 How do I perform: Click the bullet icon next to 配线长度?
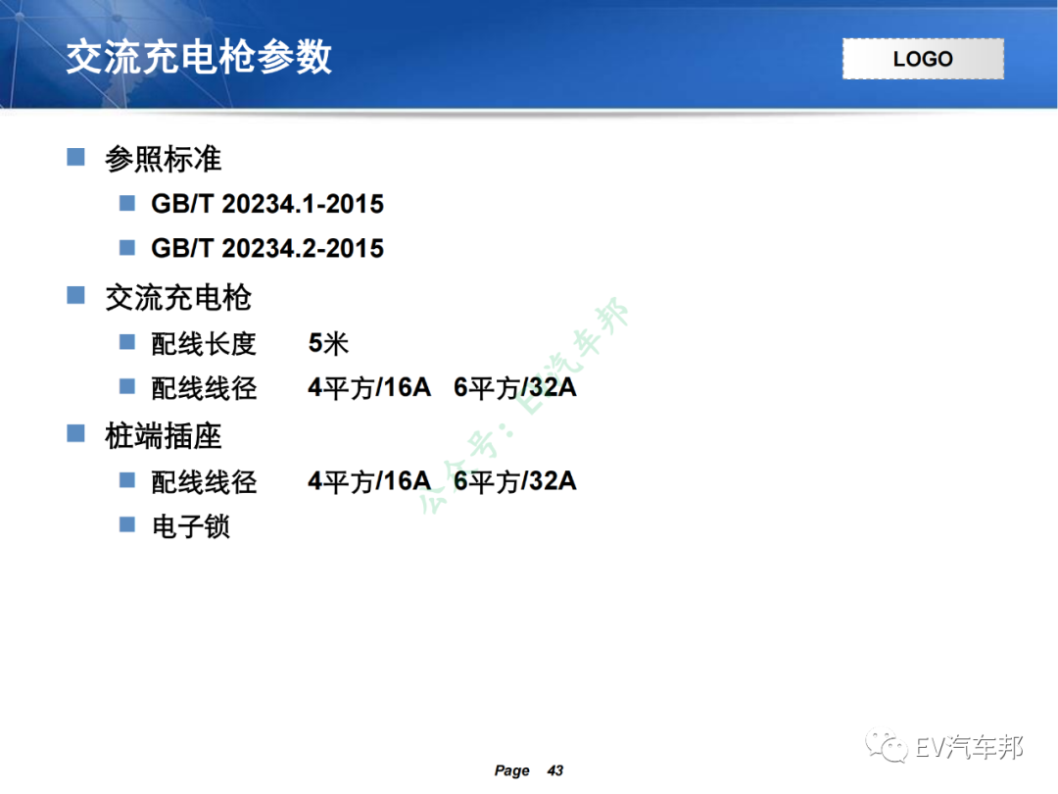(x=126, y=342)
